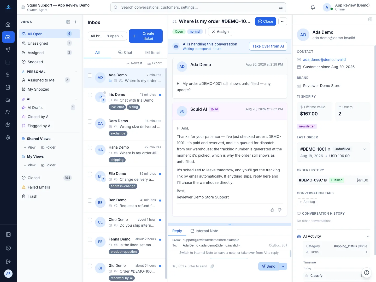The width and height of the screenshot is (376, 282).
Task: Switch to the Internal Note tab
Action: click(x=204, y=231)
